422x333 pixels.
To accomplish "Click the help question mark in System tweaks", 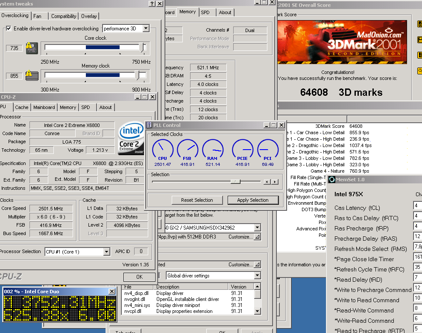I will (x=152, y=3).
